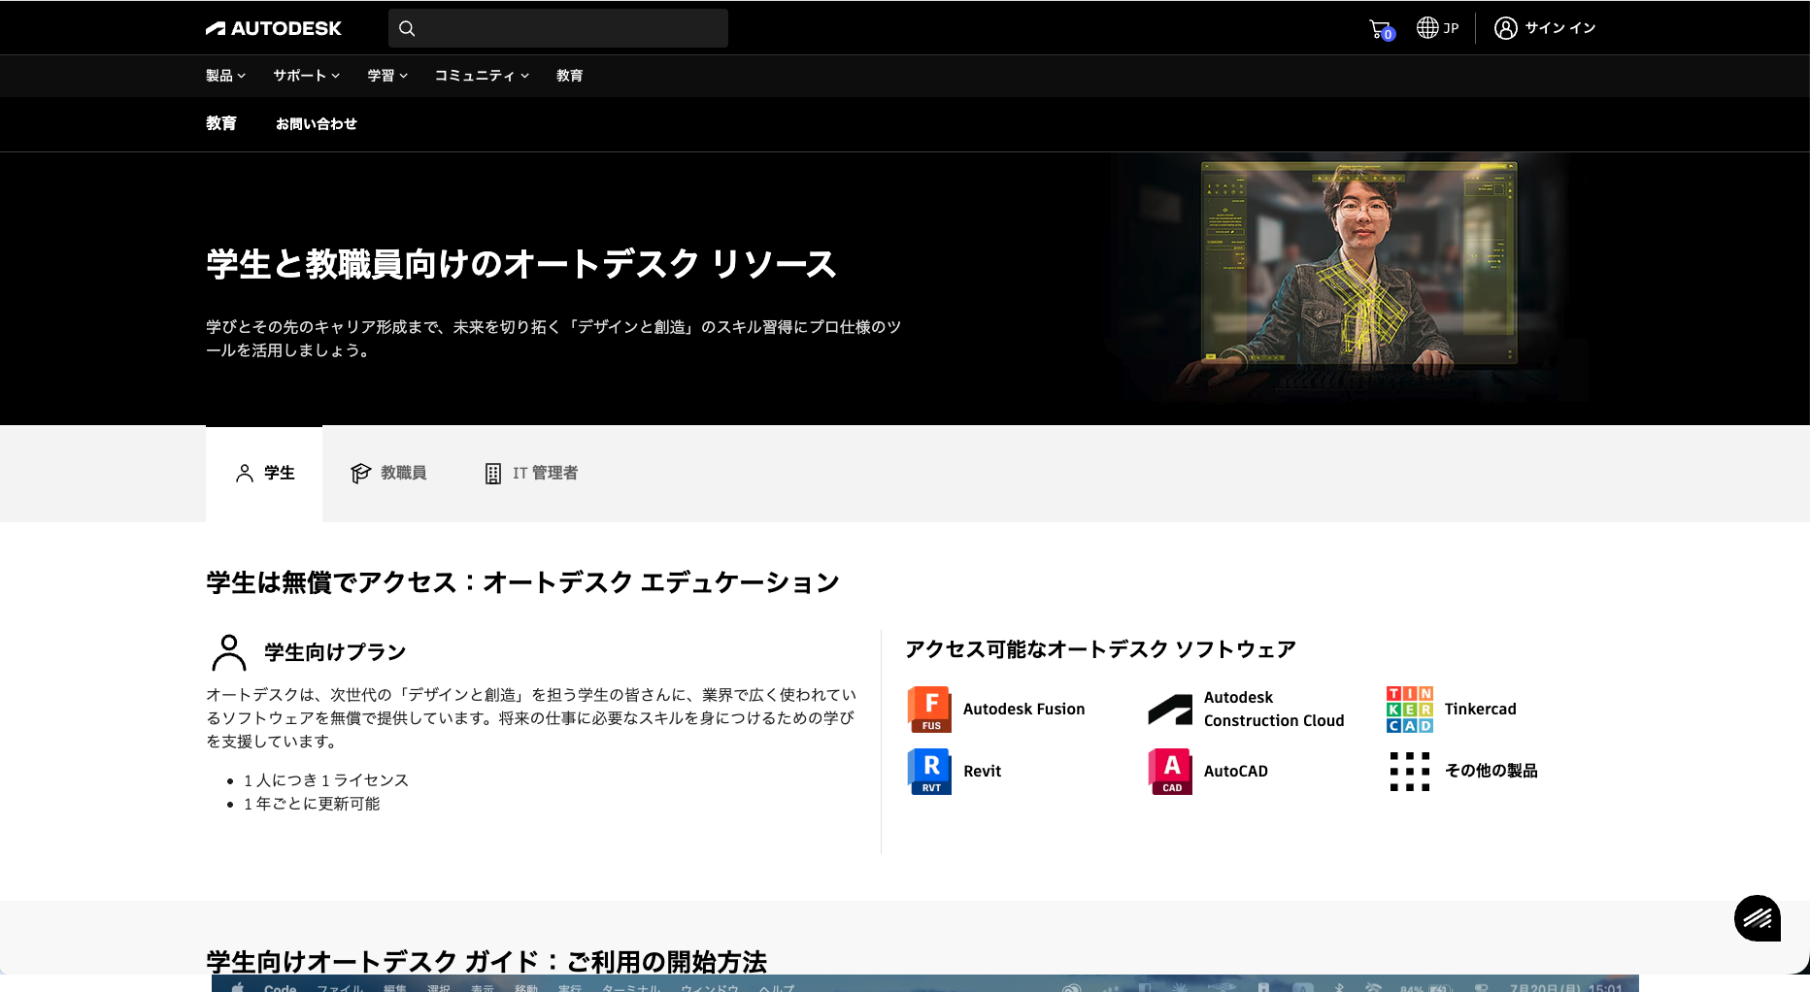Click the 学生と教職員向けのオートデスク リソース title

[x=521, y=264]
